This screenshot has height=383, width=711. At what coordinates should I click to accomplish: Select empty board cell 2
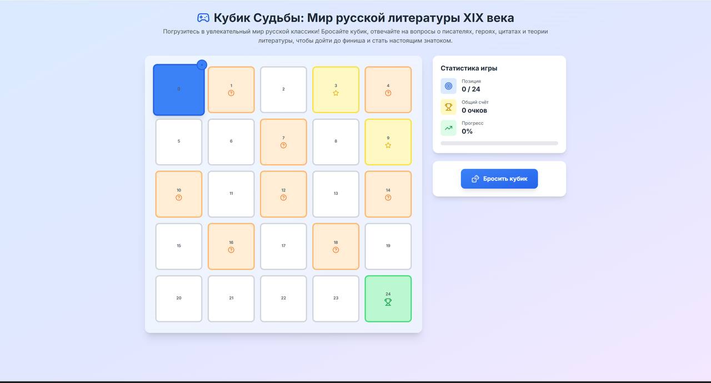283,90
